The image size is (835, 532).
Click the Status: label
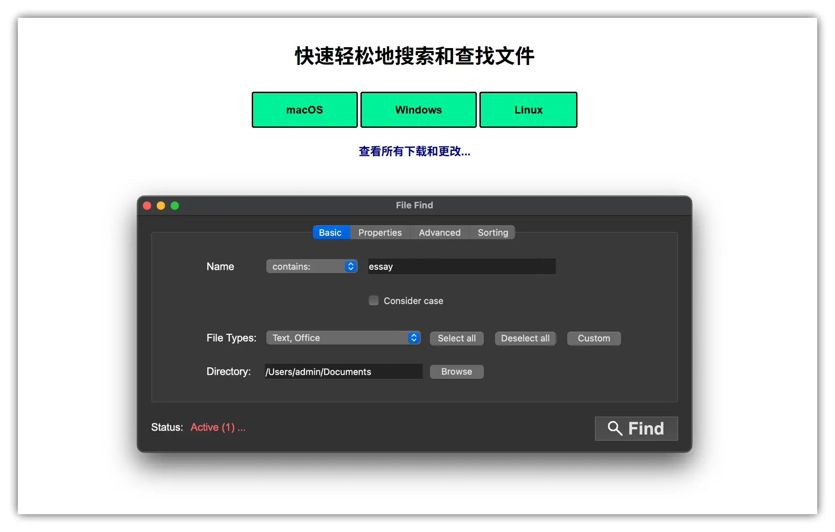pos(167,427)
